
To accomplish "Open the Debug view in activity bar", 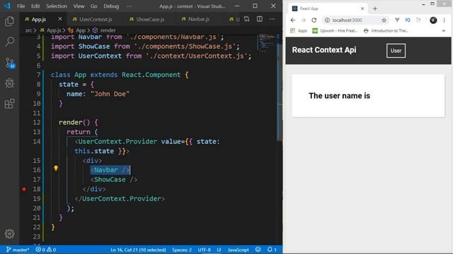I will coord(9,83).
